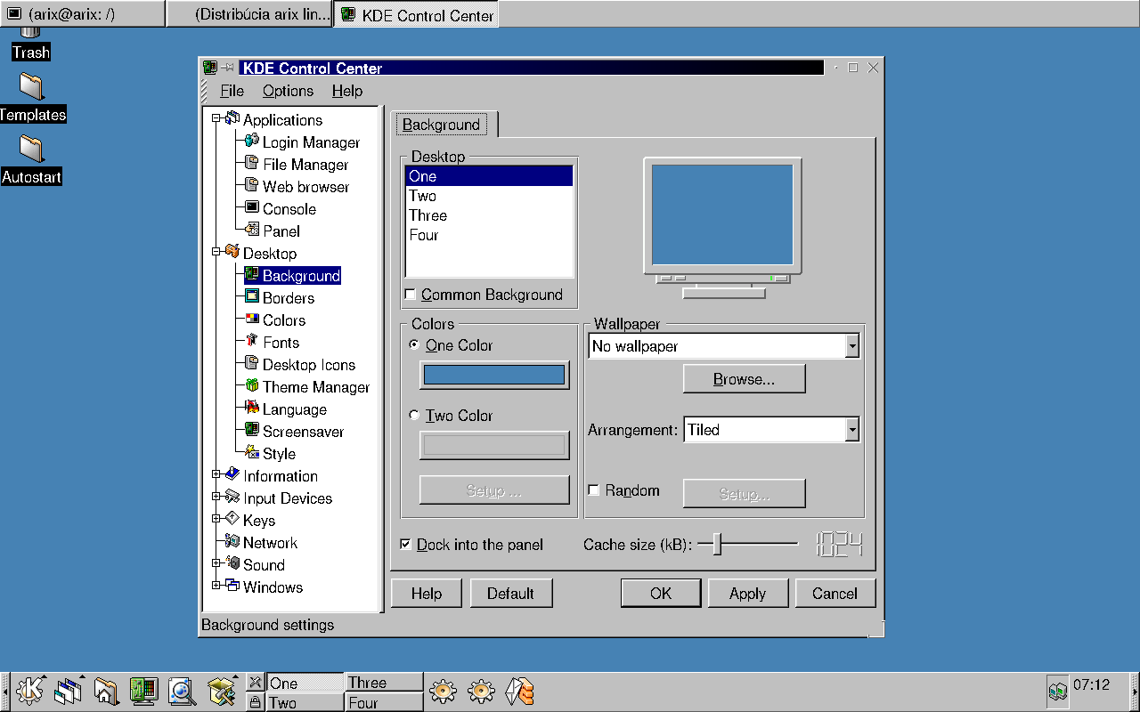Image resolution: width=1140 pixels, height=712 pixels.
Task: Collapse the Desktop tree branch
Action: click(x=216, y=253)
